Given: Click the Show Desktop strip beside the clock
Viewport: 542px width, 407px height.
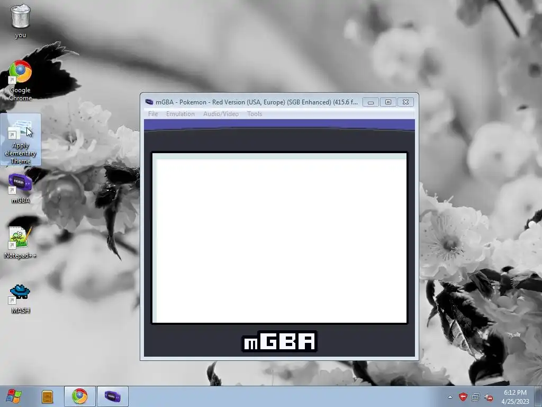Looking at the screenshot, I should [539, 396].
